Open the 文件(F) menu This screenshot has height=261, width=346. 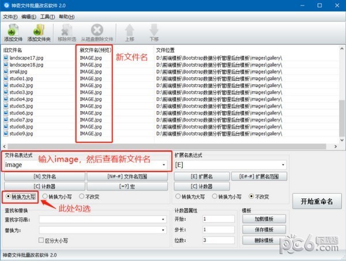click(10, 17)
